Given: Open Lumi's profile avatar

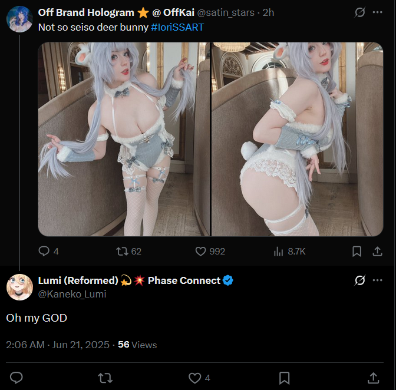Looking at the screenshot, I should point(19,287).
